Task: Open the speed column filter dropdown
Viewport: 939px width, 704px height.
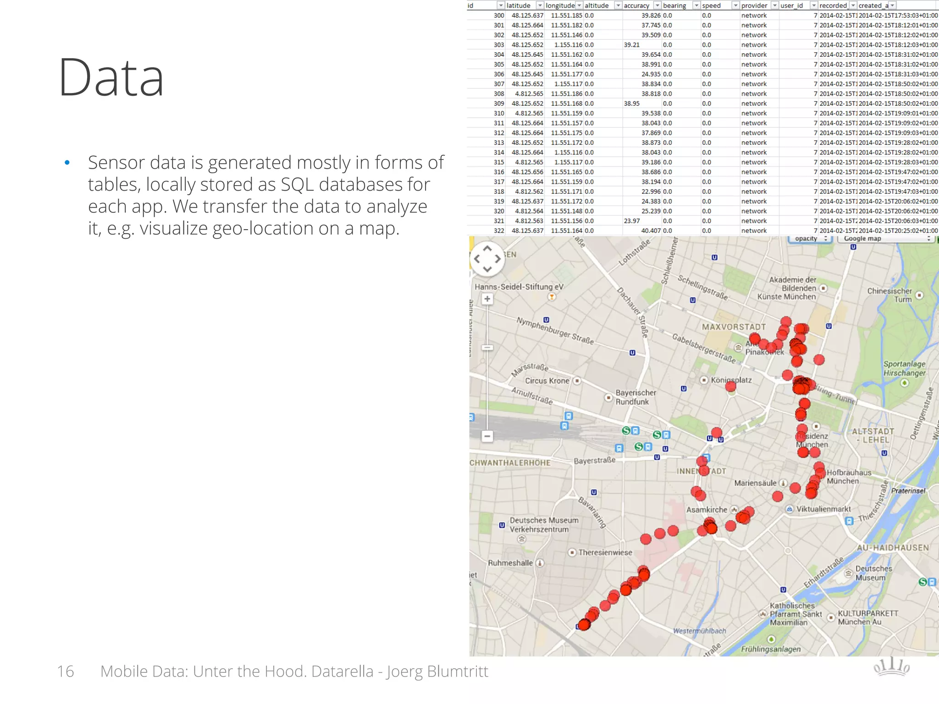Action: click(x=735, y=5)
